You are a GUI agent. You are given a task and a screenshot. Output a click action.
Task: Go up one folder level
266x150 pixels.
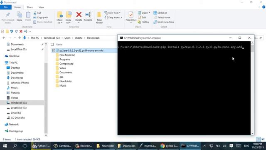(20, 38)
